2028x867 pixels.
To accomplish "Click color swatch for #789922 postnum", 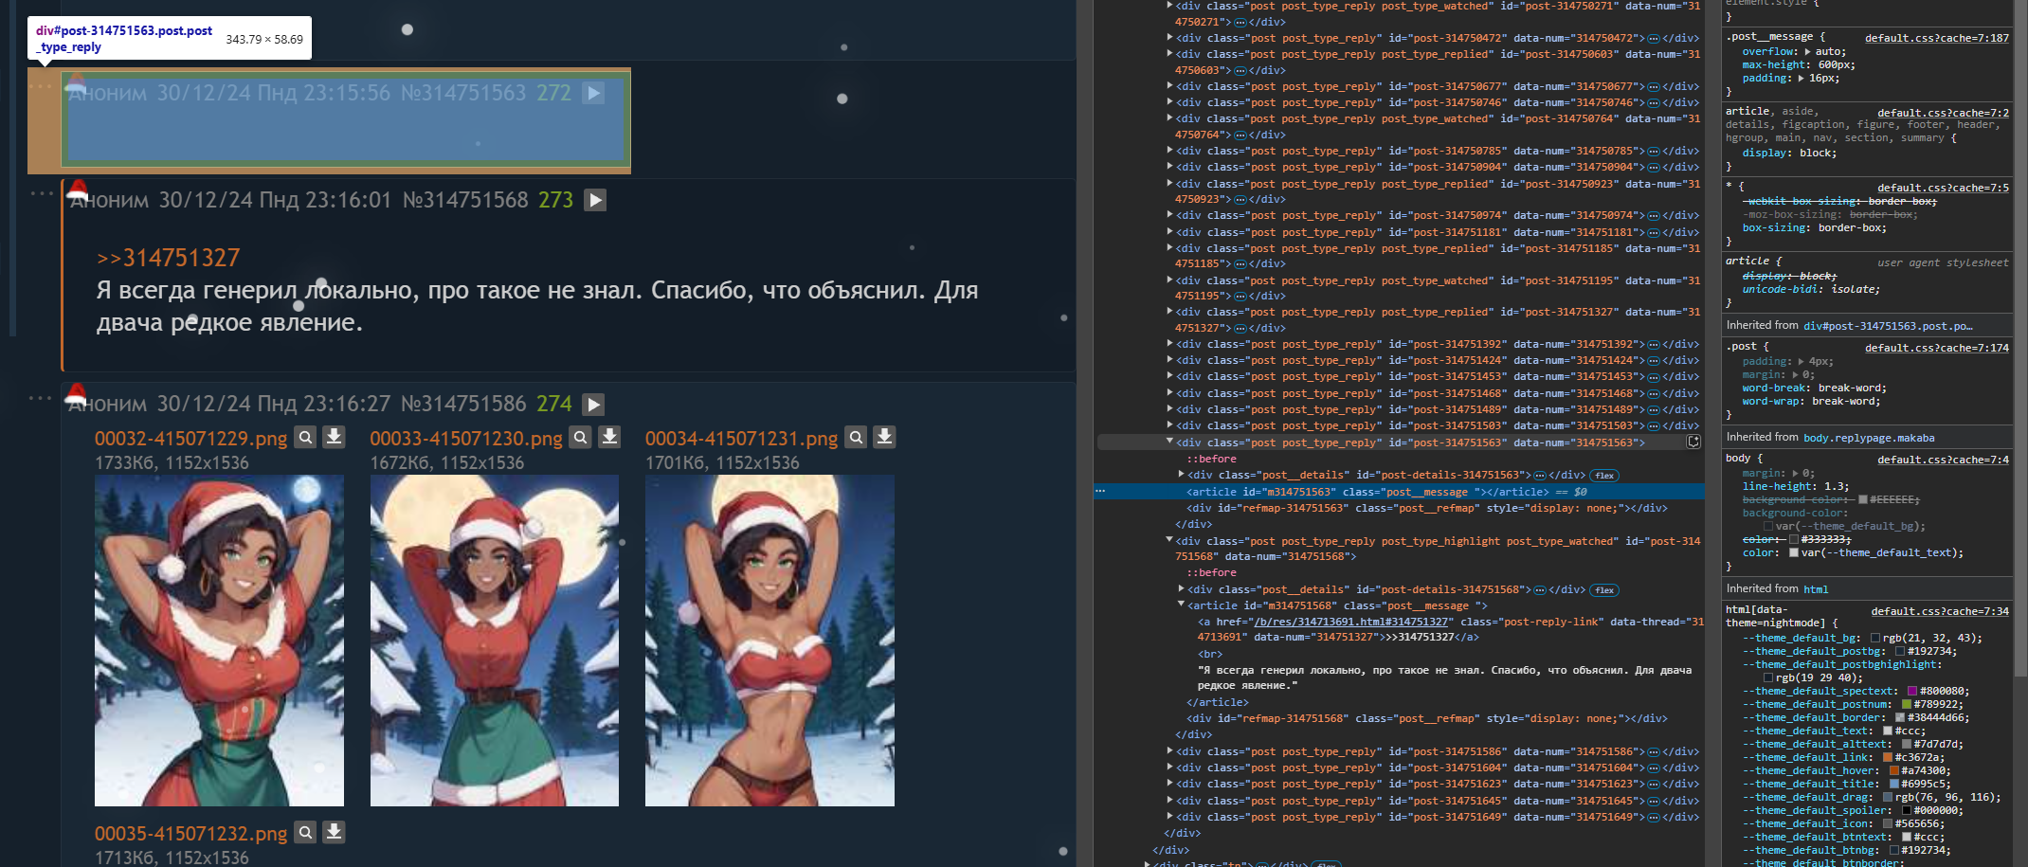I will click(1906, 705).
